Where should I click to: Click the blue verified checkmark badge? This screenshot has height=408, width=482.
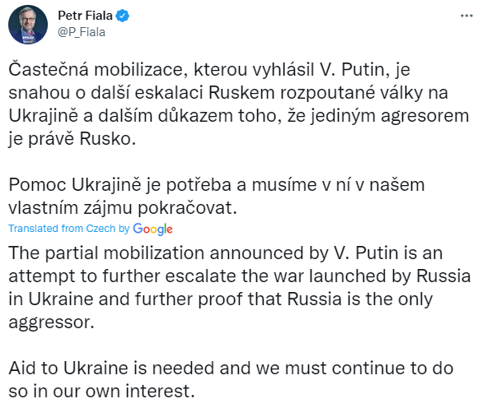point(122,16)
